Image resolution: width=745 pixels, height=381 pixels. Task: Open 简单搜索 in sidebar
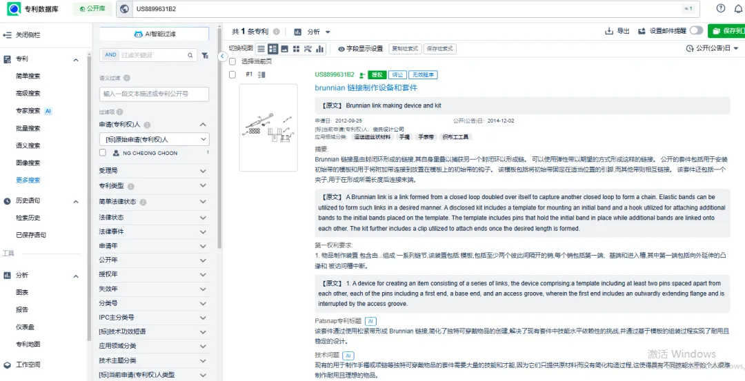pos(28,76)
